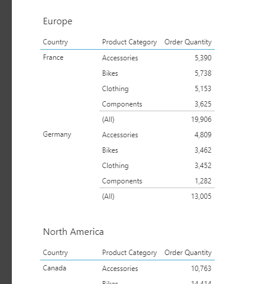Click Germany (All) total 13,005
The width and height of the screenshot is (255, 284).
click(x=201, y=196)
